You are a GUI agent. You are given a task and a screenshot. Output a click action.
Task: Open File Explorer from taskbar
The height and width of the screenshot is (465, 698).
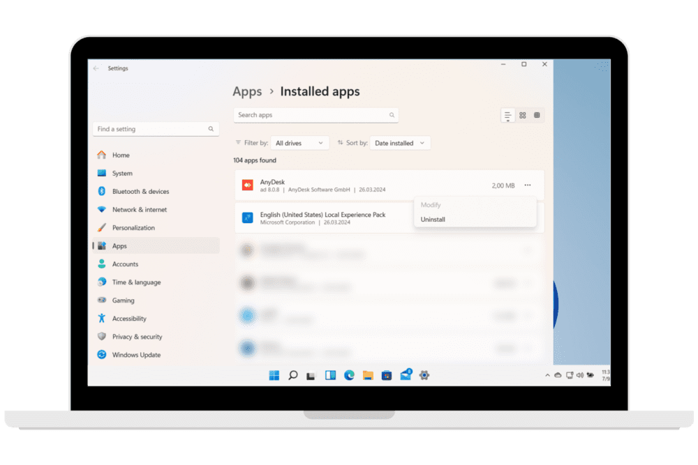coord(368,376)
